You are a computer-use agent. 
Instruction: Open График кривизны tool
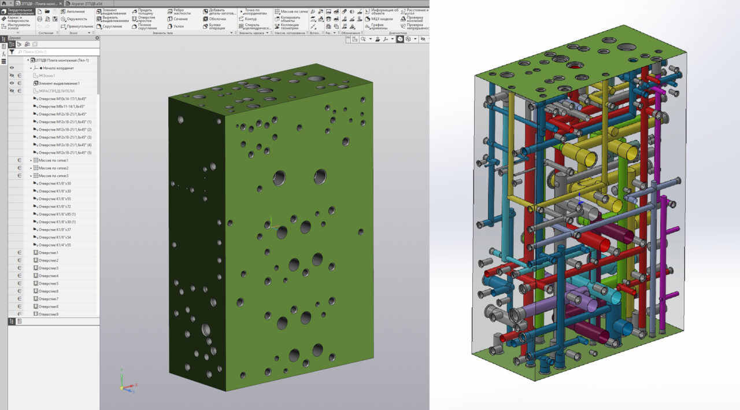pos(378,27)
